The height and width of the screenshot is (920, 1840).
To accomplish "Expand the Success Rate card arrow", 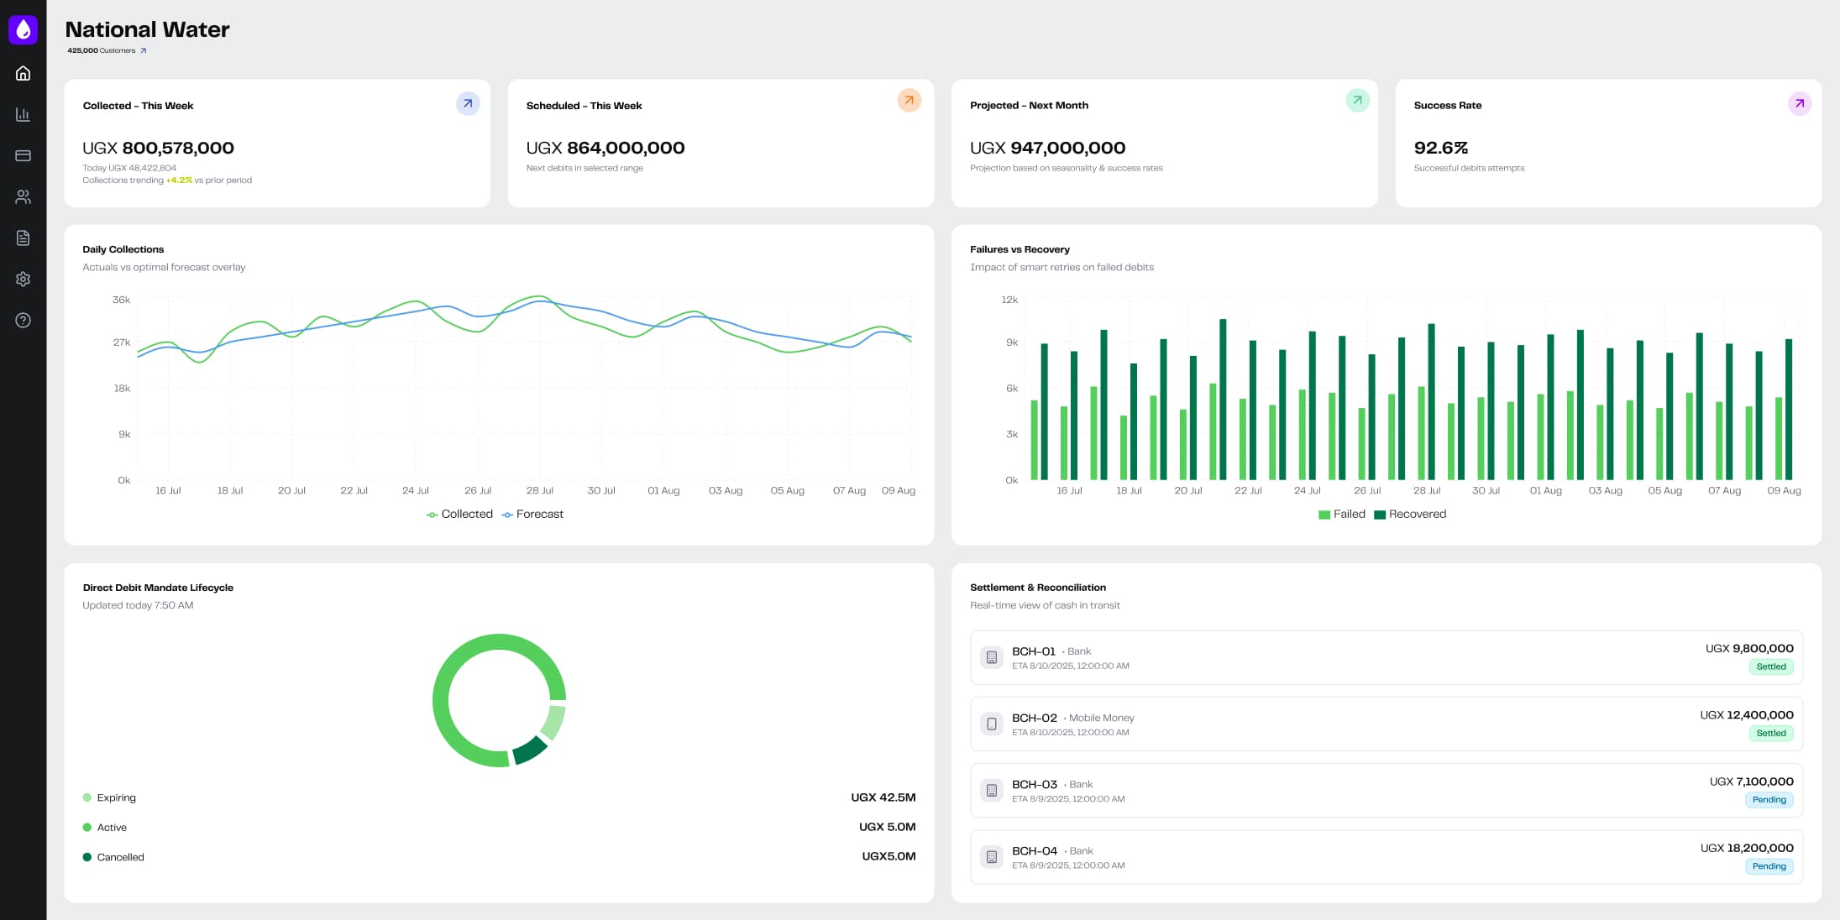I will [1799, 103].
